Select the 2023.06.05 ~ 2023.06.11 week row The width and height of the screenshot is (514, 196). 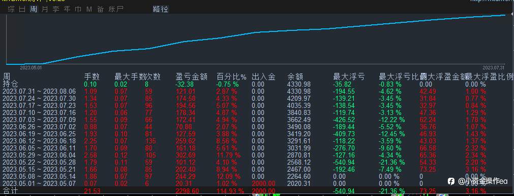[x=39, y=148]
